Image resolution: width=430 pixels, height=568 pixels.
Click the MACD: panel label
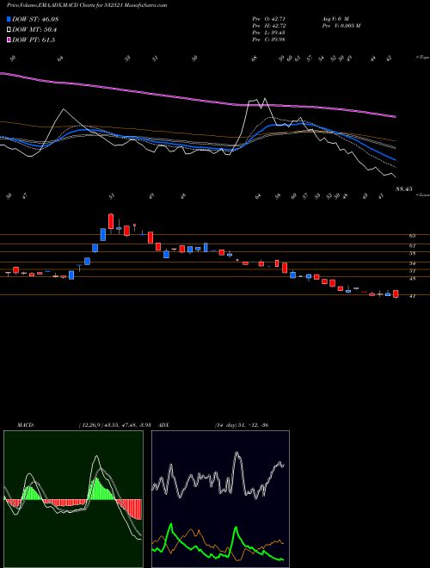(x=26, y=425)
